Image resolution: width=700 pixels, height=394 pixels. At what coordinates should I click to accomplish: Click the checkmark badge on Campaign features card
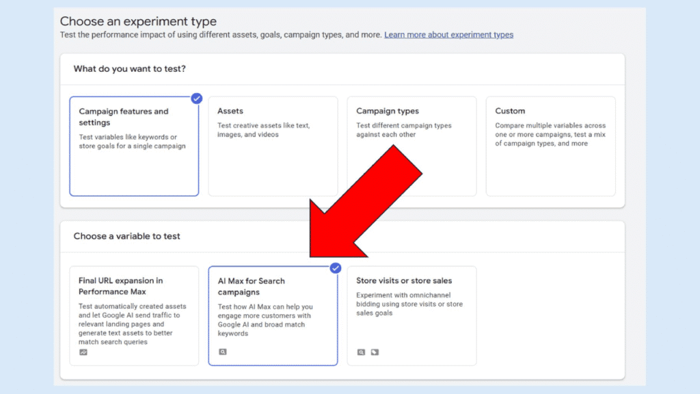[x=196, y=98]
